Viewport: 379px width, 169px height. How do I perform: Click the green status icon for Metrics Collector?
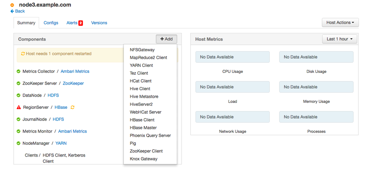[19, 71]
